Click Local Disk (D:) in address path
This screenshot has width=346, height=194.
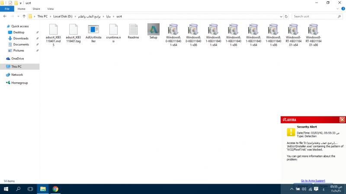(x=63, y=16)
